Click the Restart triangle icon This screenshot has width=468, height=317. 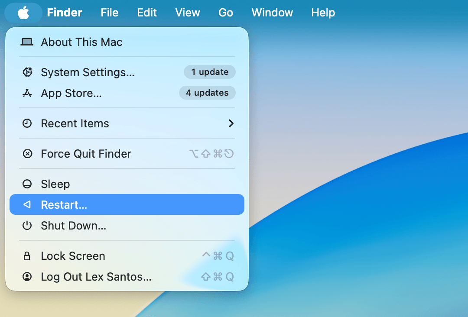pyautogui.click(x=27, y=204)
